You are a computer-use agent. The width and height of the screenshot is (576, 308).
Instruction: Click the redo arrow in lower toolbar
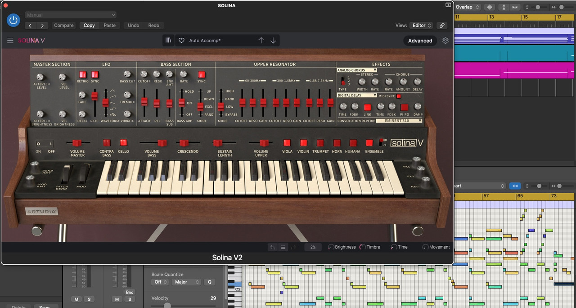[x=293, y=247]
